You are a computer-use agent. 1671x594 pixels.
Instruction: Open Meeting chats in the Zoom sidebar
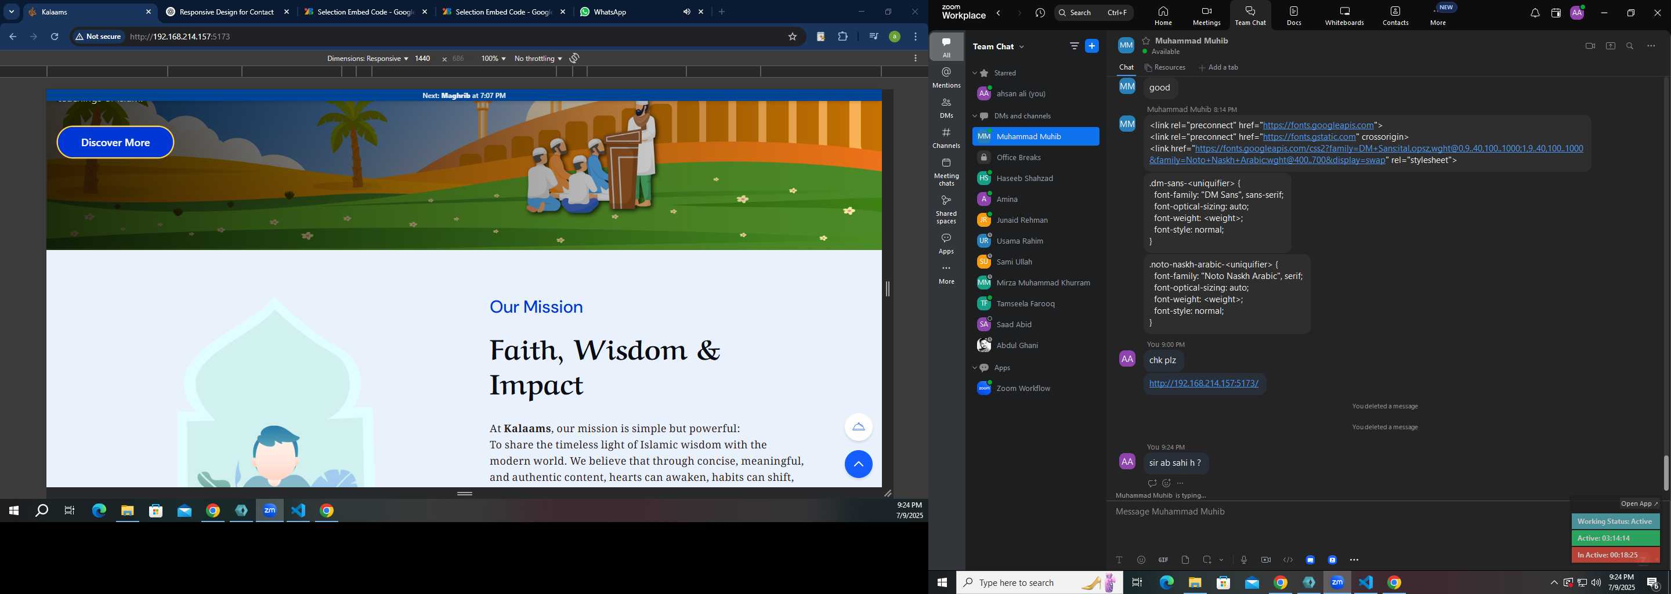coord(946,172)
